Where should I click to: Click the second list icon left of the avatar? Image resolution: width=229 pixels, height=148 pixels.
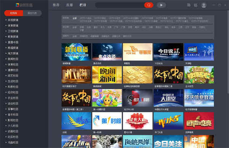point(196,5)
